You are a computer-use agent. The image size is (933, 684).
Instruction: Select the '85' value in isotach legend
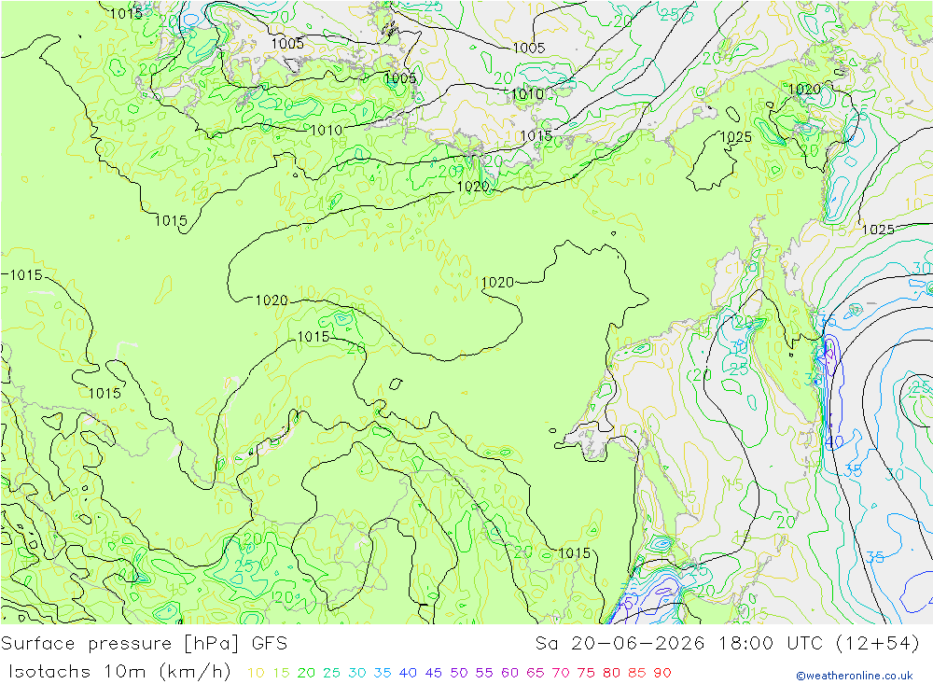(x=636, y=673)
